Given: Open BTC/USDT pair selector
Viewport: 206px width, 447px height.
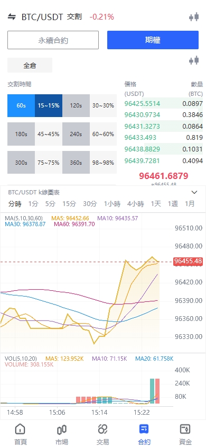Looking at the screenshot, I should coord(42,17).
